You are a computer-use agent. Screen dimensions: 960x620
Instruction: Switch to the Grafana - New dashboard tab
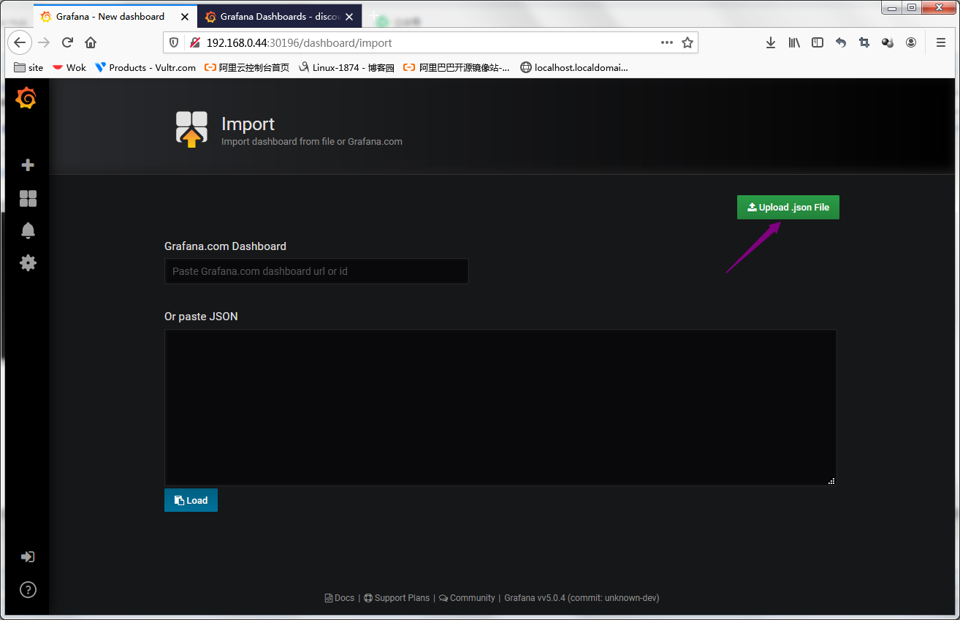(115, 16)
